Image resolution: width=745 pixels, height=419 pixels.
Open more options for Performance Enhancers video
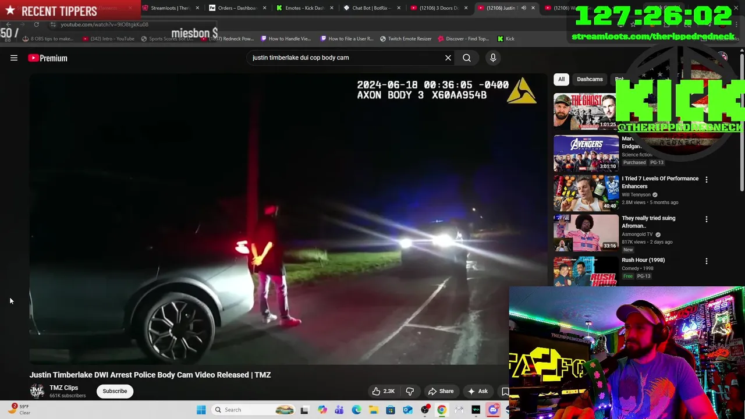click(x=707, y=180)
